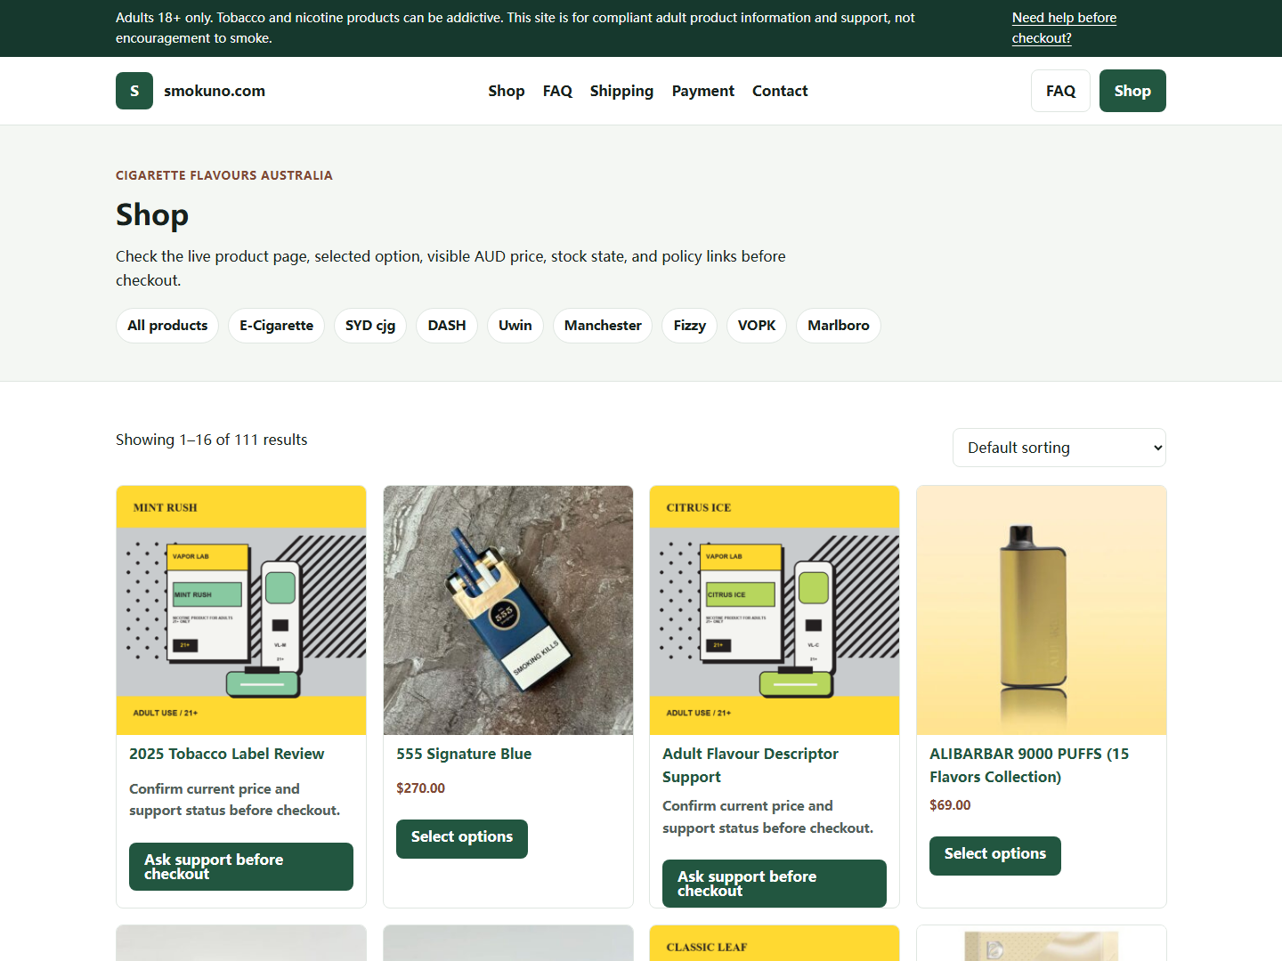
Task: Filter by SYD cjg category
Action: pyautogui.click(x=370, y=326)
